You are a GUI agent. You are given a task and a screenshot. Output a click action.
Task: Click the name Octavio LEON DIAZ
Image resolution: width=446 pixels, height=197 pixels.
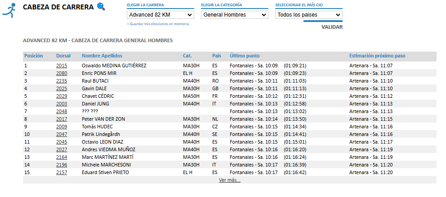pyautogui.click(x=103, y=142)
